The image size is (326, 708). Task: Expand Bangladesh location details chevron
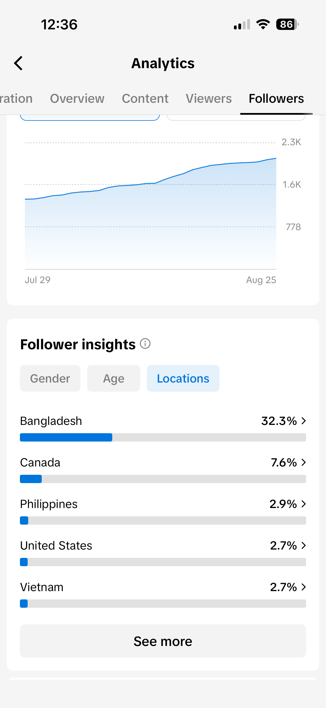pos(304,421)
